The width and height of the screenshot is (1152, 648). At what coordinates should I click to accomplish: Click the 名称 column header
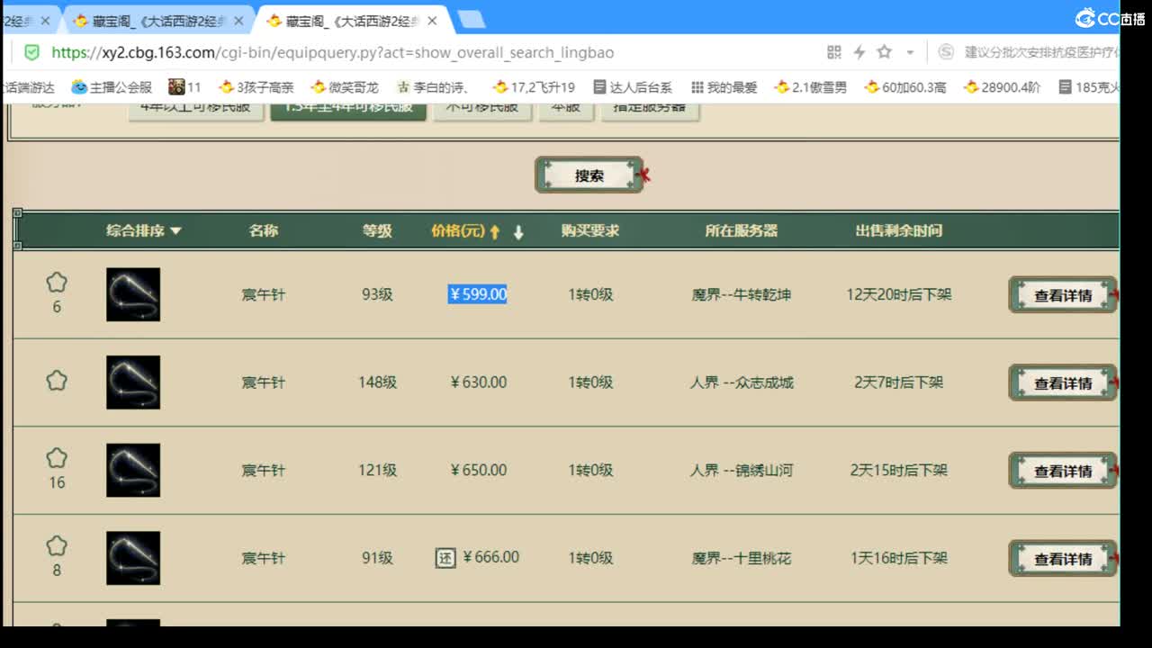(x=264, y=230)
